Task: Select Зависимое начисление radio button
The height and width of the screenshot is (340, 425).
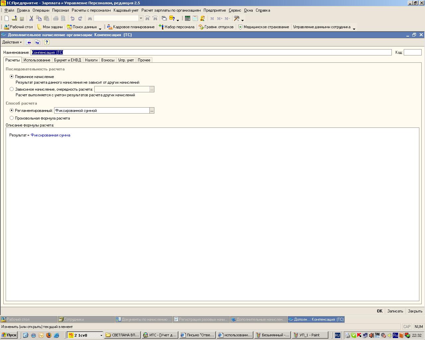Action: click(12, 89)
